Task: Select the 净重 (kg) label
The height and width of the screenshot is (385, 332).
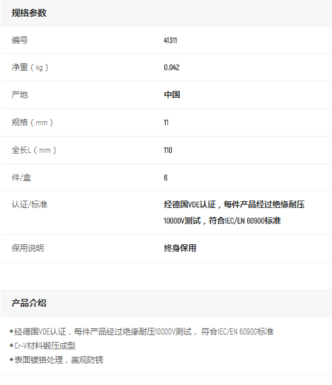Action: [x=30, y=67]
